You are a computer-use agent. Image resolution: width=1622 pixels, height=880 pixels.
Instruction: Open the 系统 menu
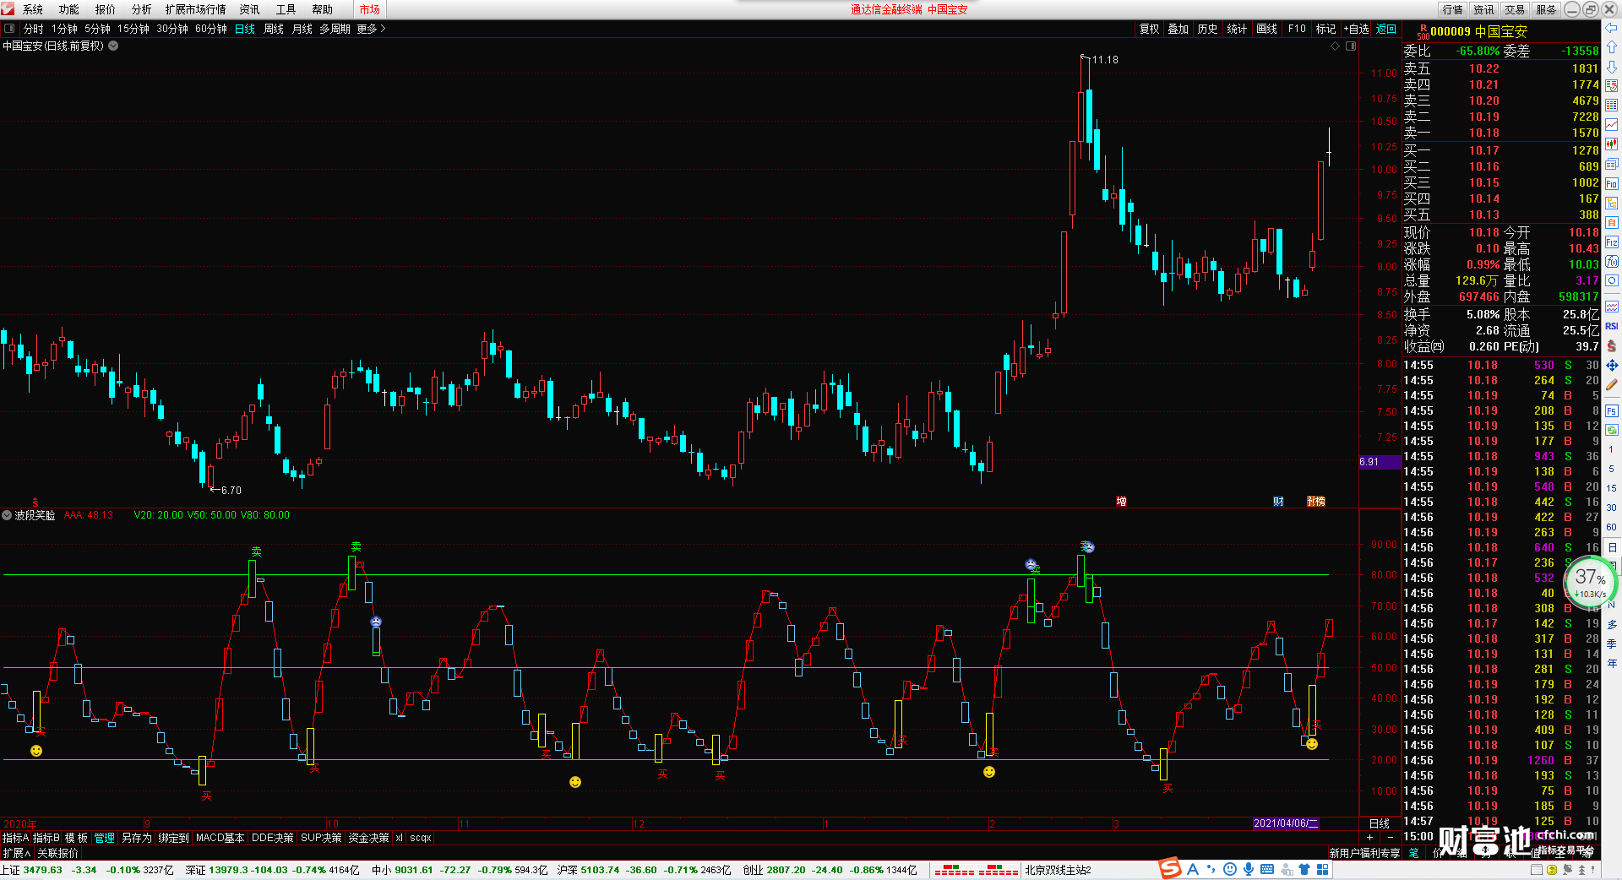click(33, 9)
